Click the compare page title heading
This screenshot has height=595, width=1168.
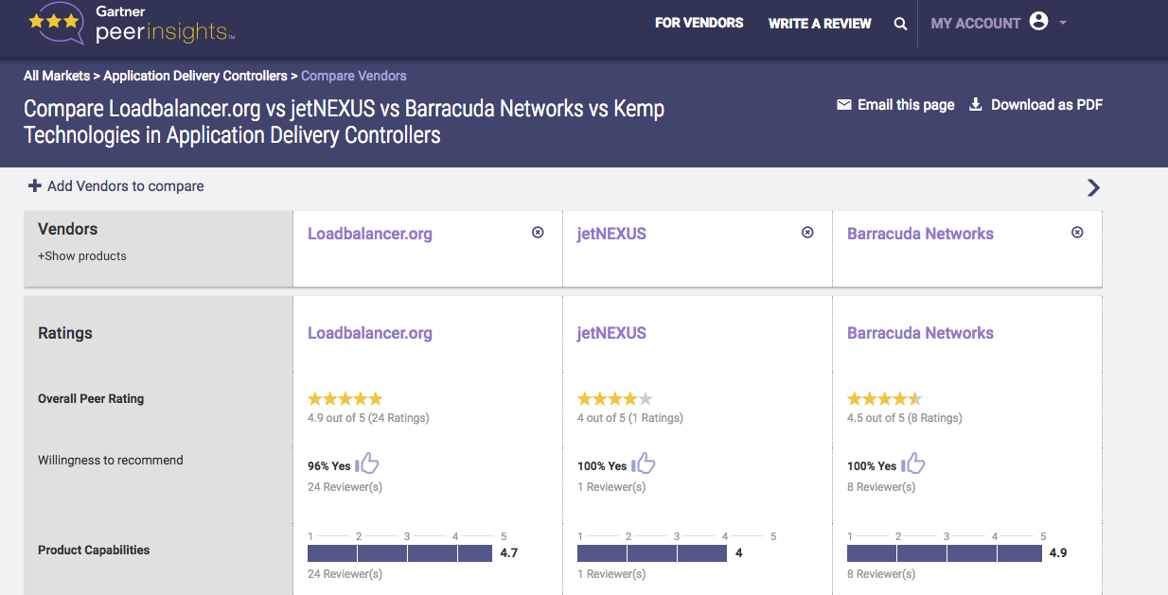344,122
